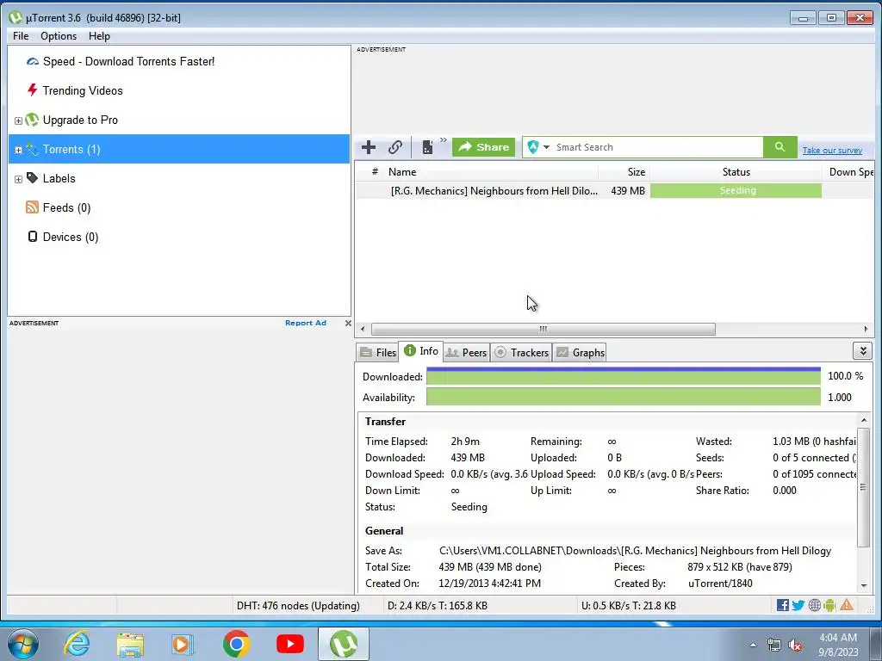The image size is (882, 661).
Task: Click the Twitter icon in status bar
Action: click(798, 605)
